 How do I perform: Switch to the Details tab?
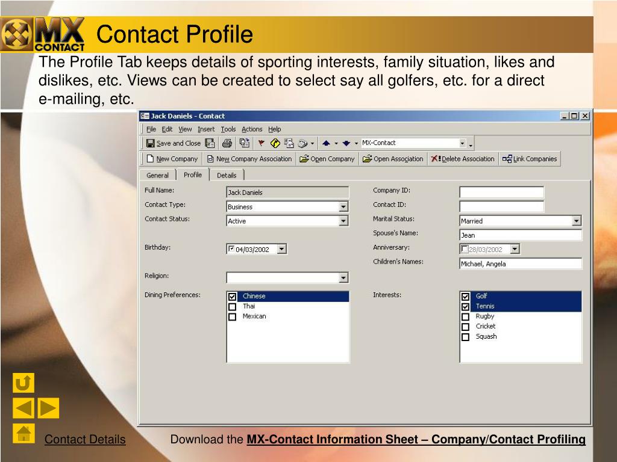[x=227, y=175]
